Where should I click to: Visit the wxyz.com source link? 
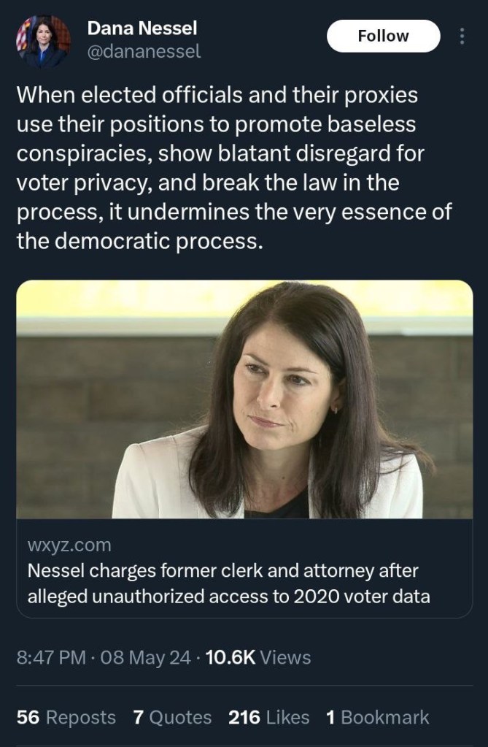tap(69, 545)
